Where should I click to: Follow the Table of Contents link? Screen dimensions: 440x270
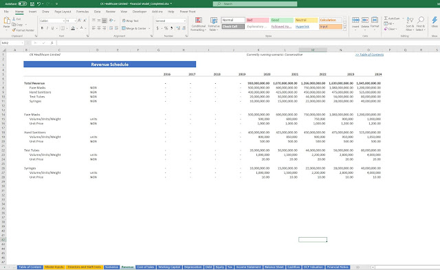[x=369, y=55]
